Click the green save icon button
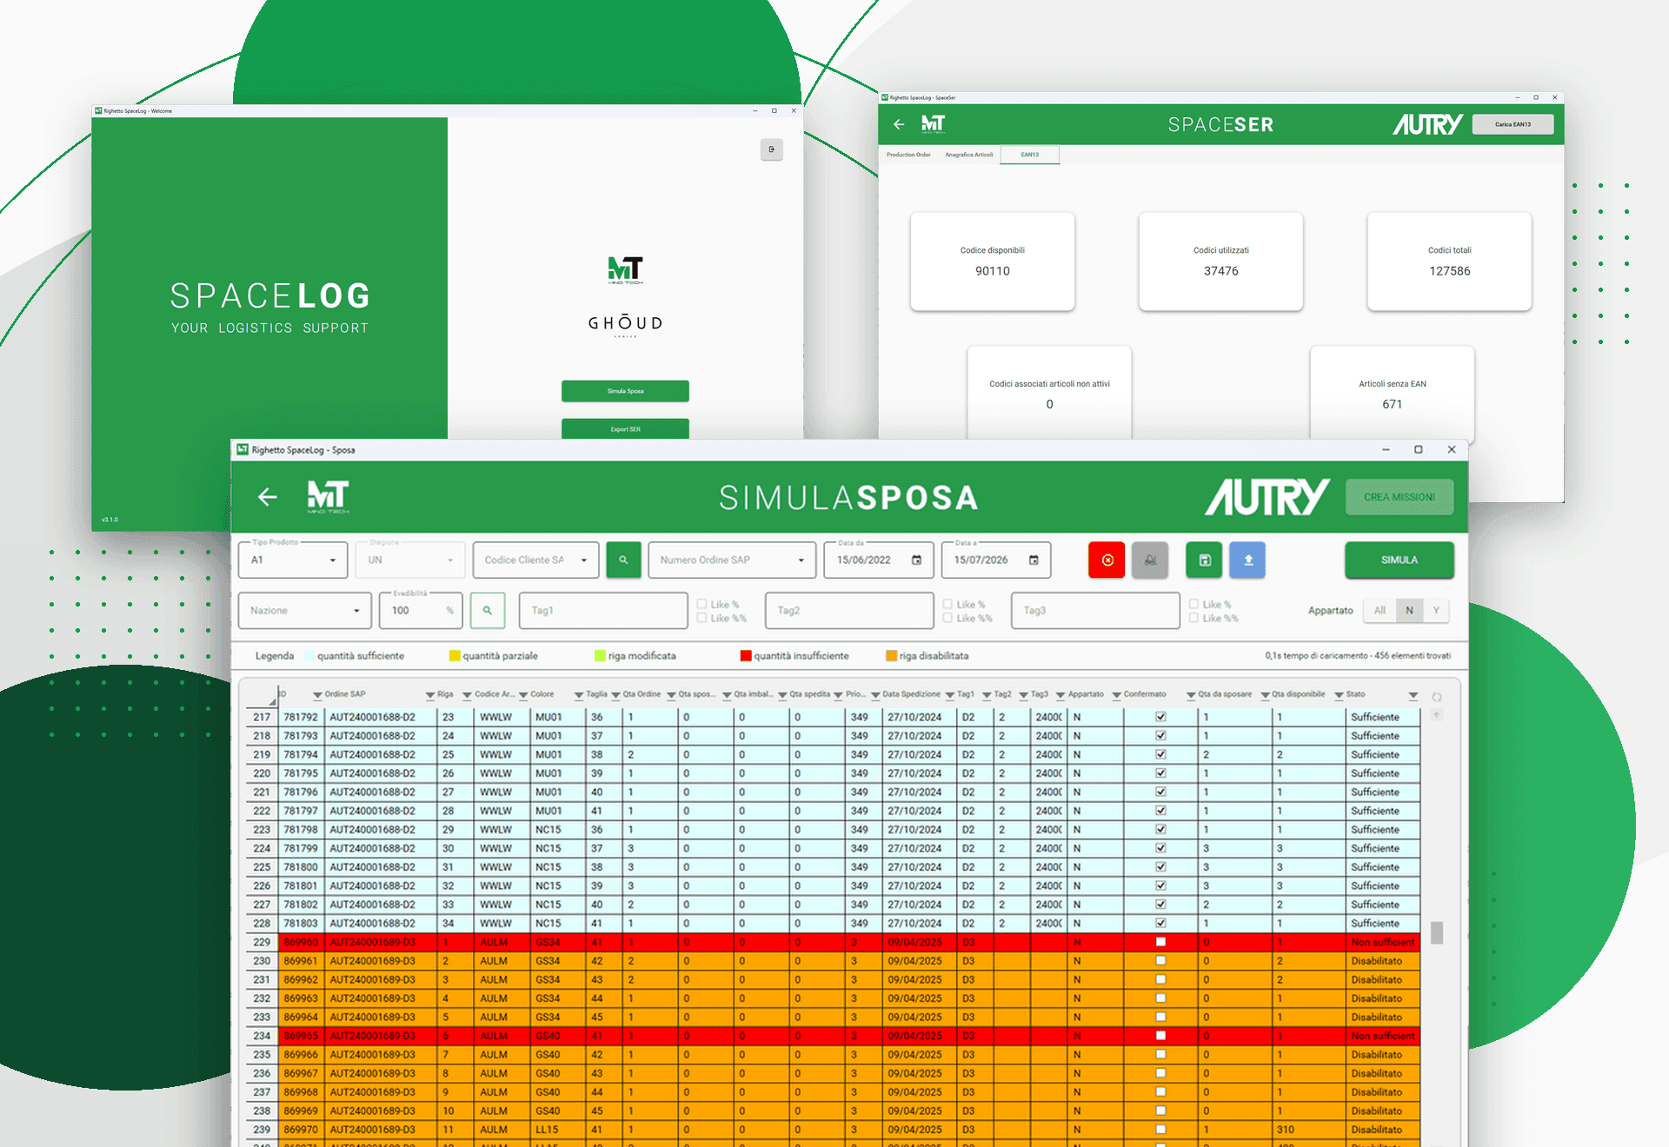This screenshot has height=1147, width=1669. click(x=1205, y=560)
